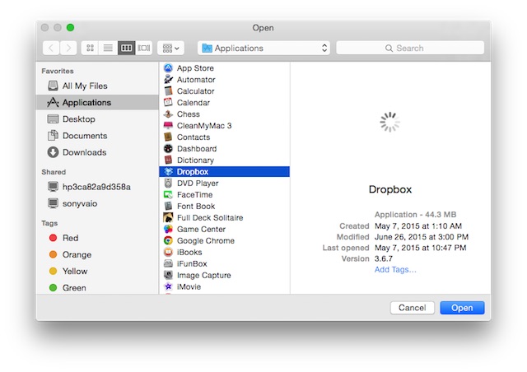The height and width of the screenshot is (372, 527).
Task: Expand the Applications location popup
Action: 263,49
